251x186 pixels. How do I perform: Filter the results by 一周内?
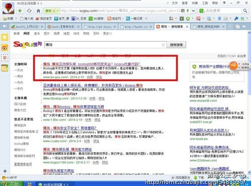[19, 76]
